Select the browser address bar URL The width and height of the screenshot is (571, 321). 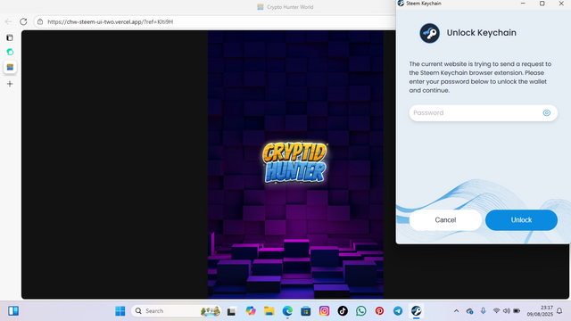111,21
